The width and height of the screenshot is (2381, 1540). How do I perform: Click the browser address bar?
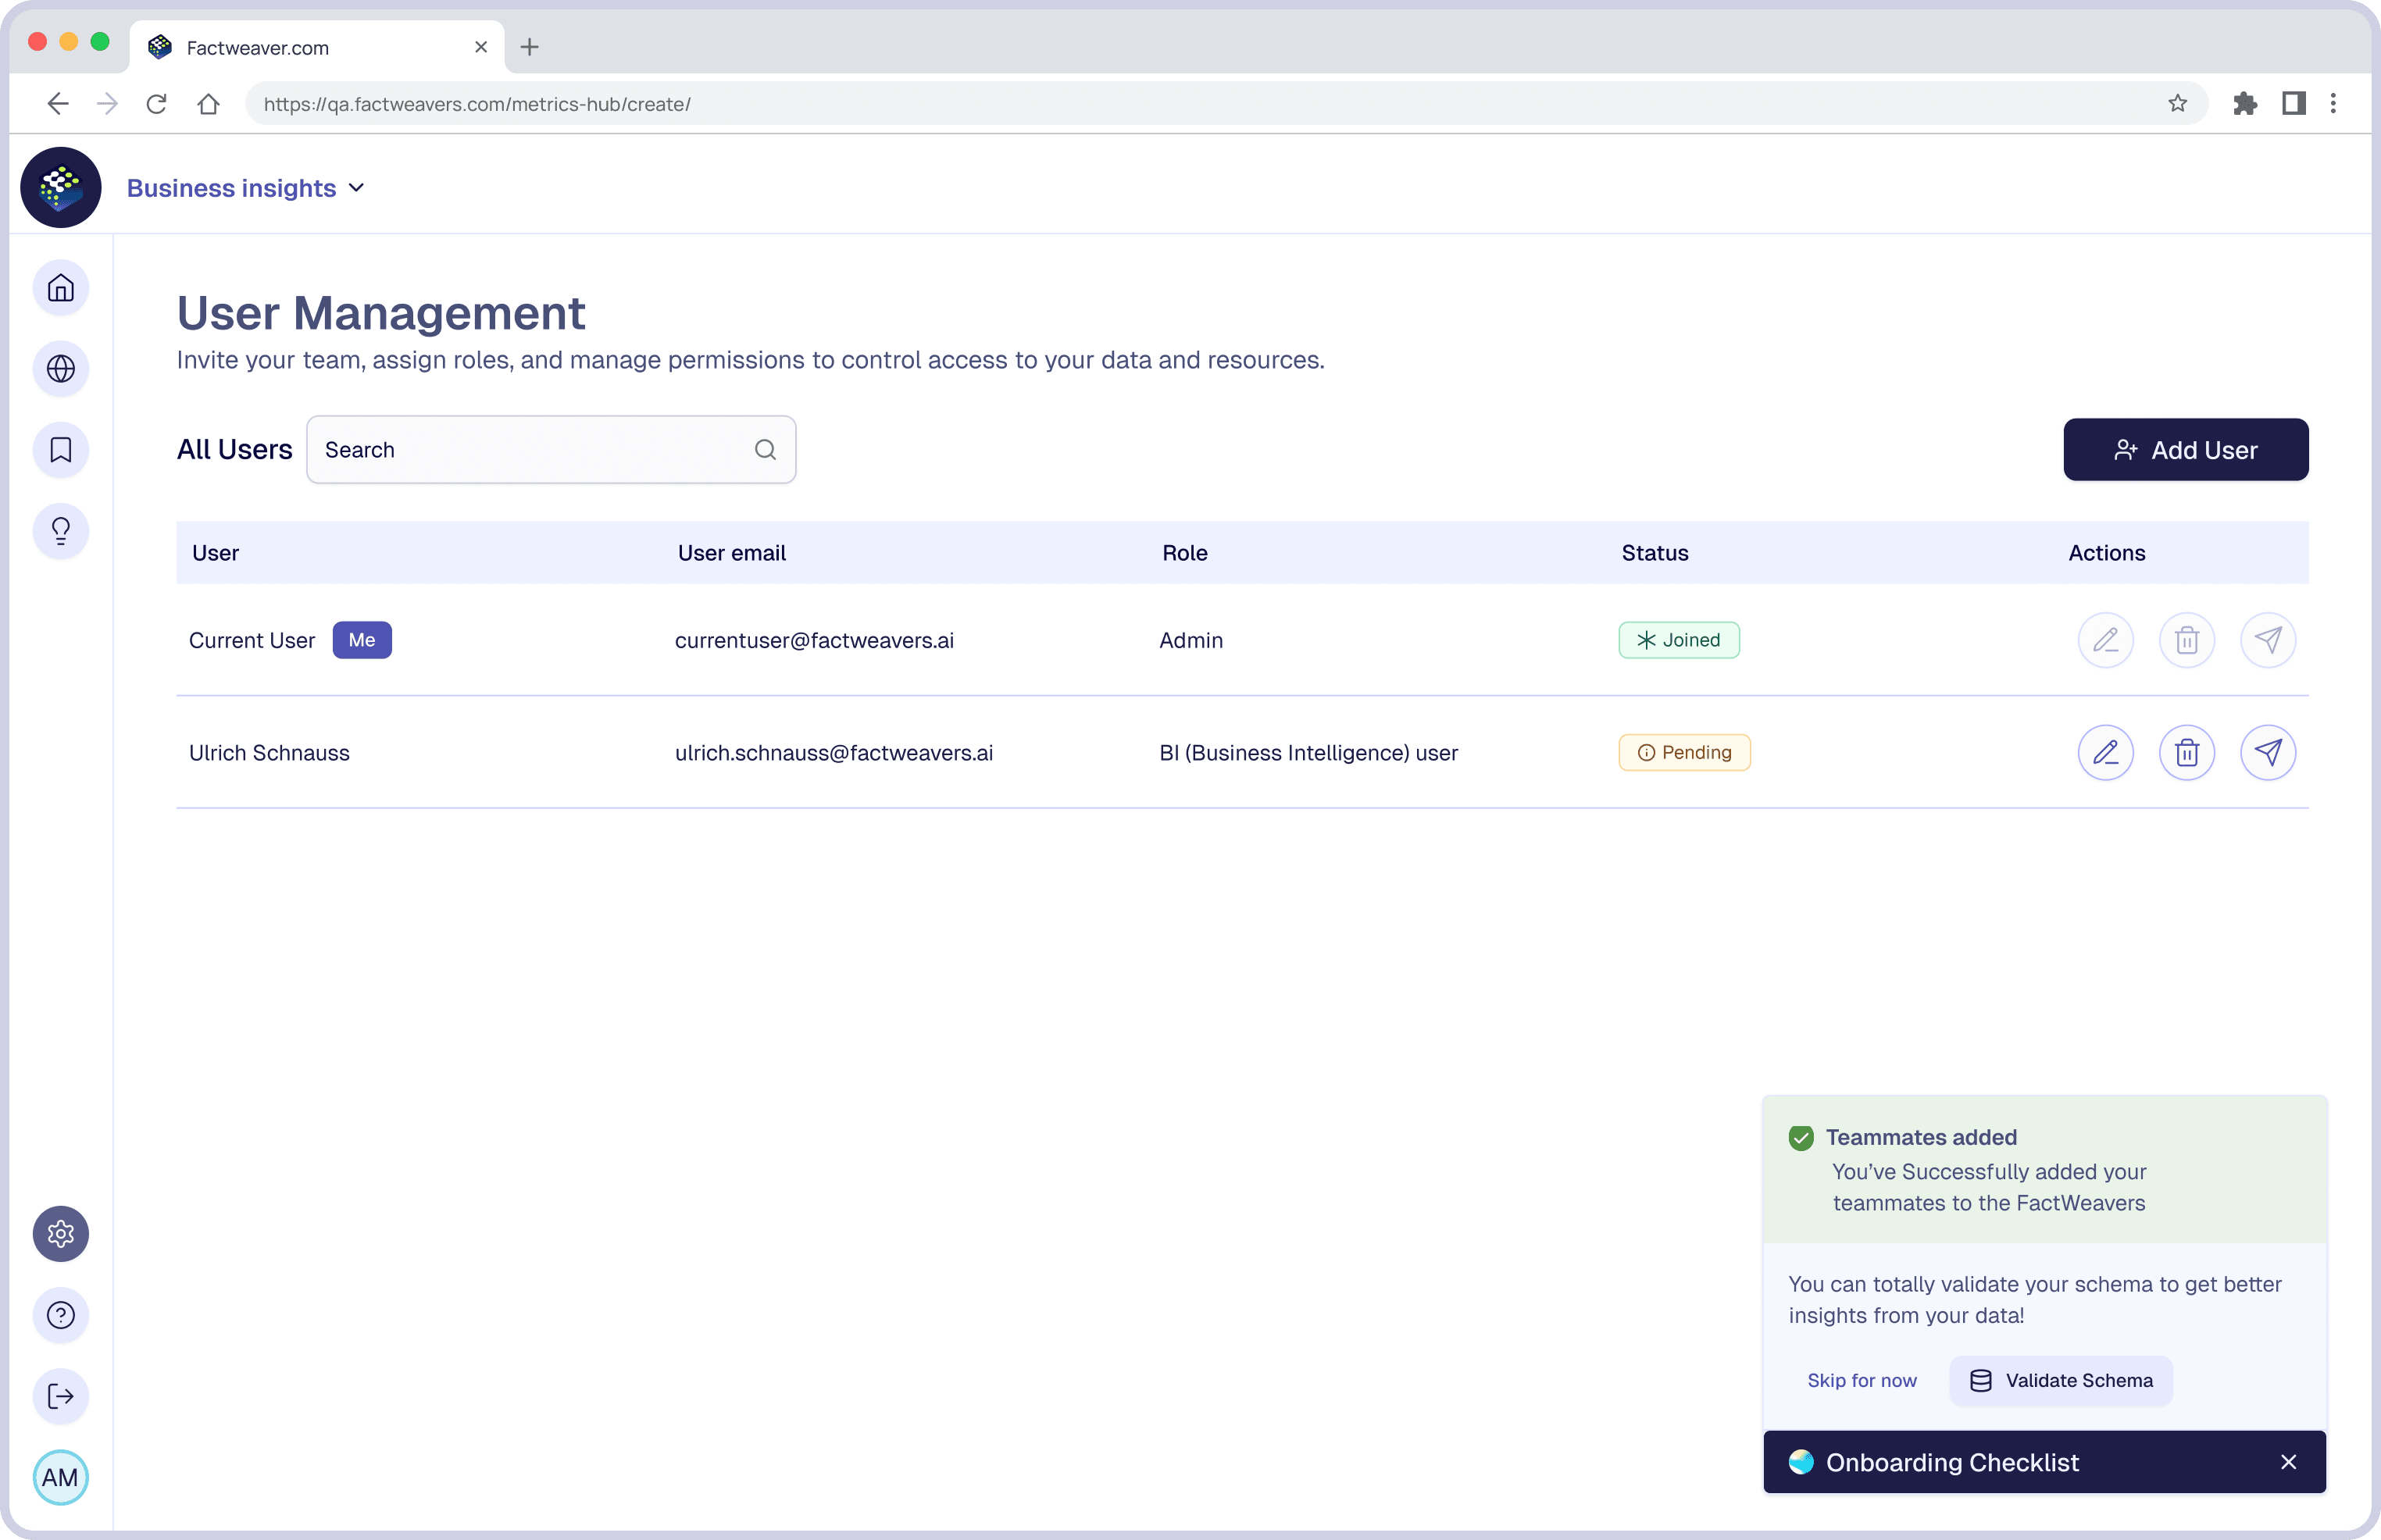(x=1226, y=103)
